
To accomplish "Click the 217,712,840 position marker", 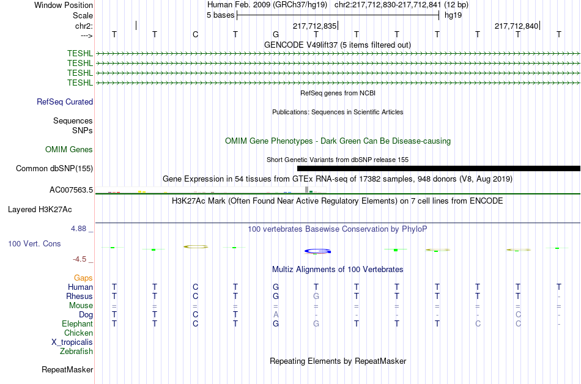I will click(517, 26).
